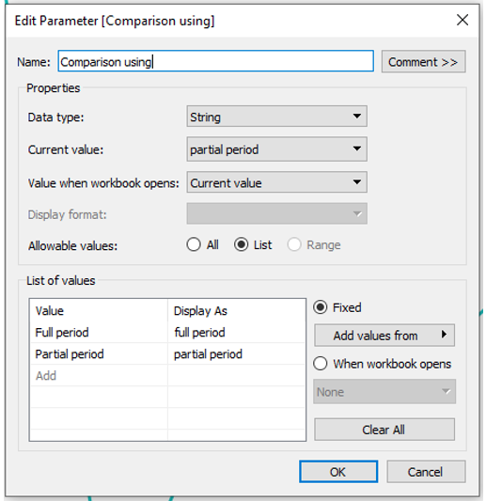Image resolution: width=486 pixels, height=501 pixels.
Task: Select the partial period Display As cell
Action: pos(237,354)
